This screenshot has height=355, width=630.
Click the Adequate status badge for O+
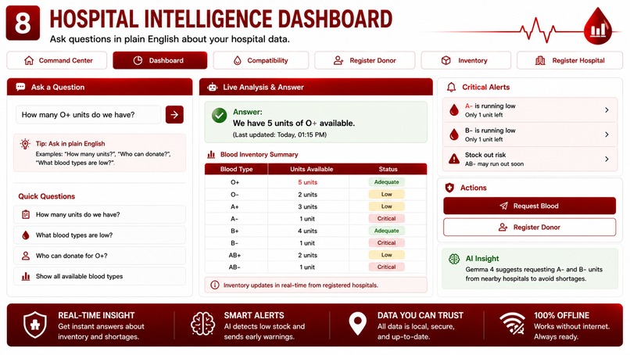pyautogui.click(x=386, y=182)
